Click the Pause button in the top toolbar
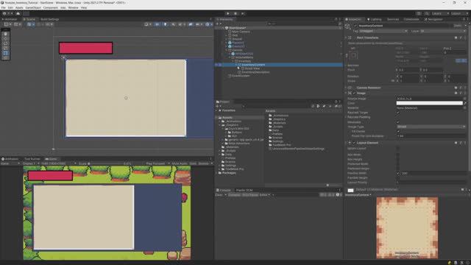Viewport: 471px width, 265px height. [235, 13]
